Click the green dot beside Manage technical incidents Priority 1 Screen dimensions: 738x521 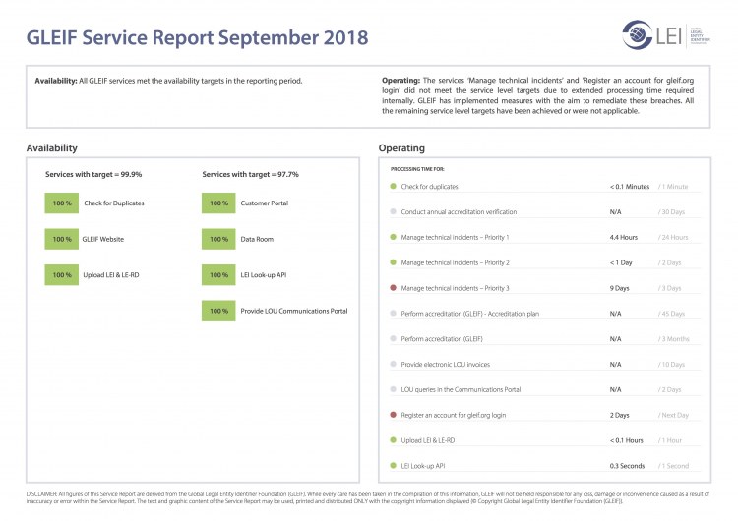point(394,237)
